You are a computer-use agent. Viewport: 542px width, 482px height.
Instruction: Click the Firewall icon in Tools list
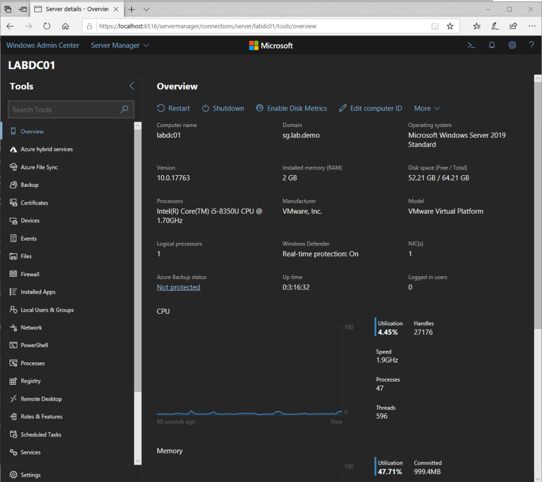(13, 274)
